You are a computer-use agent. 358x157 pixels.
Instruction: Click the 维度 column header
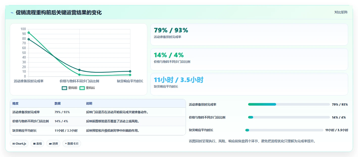click(15, 104)
